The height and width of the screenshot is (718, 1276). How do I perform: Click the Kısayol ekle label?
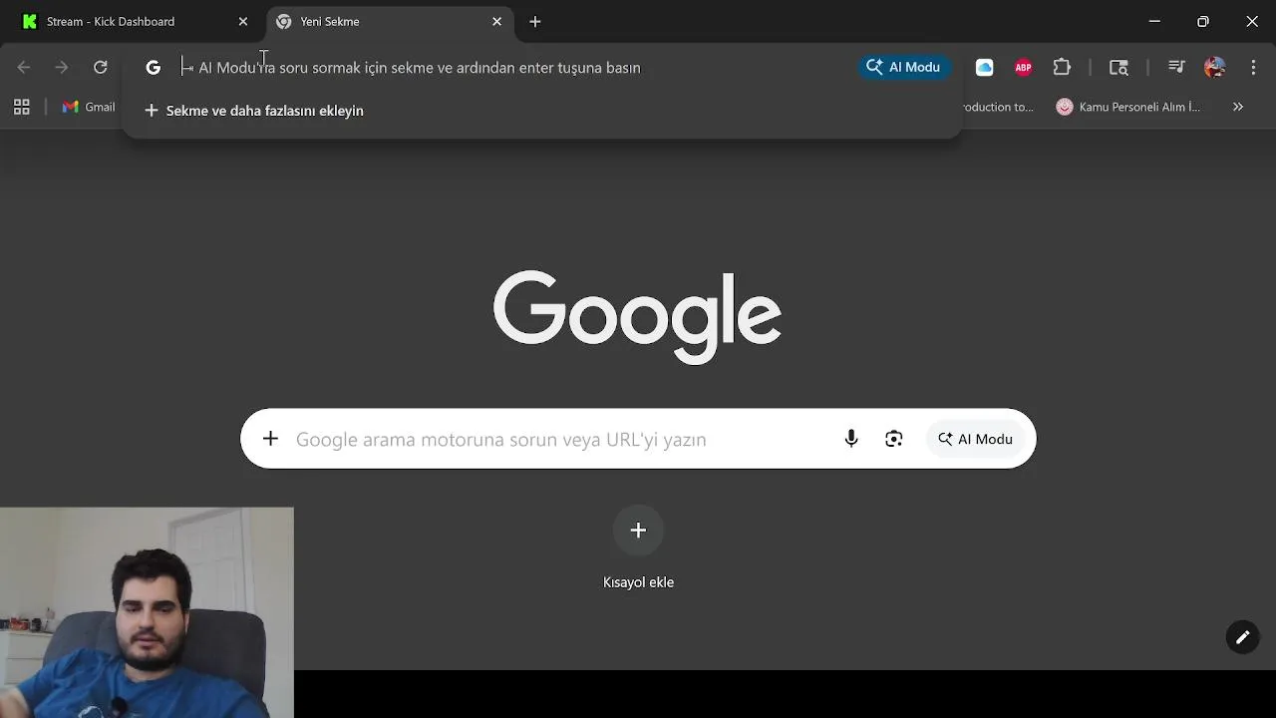tap(638, 582)
